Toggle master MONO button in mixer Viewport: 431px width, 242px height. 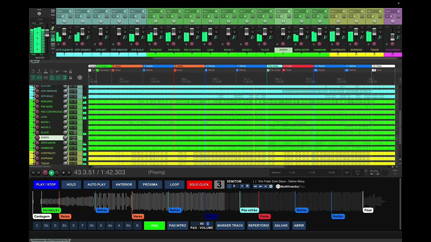(53, 11)
